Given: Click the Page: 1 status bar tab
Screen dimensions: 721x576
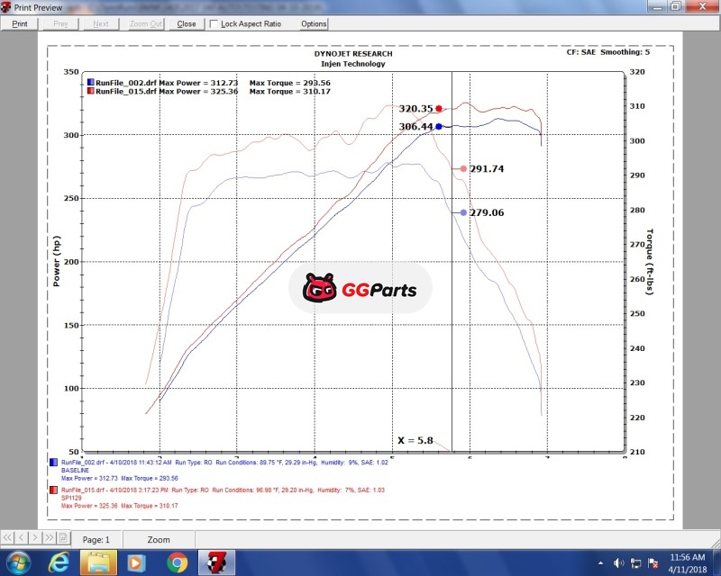Looking at the screenshot, I should pyautogui.click(x=96, y=540).
